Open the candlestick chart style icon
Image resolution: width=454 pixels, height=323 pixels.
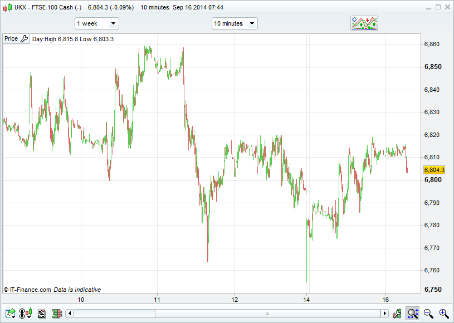pyautogui.click(x=26, y=314)
